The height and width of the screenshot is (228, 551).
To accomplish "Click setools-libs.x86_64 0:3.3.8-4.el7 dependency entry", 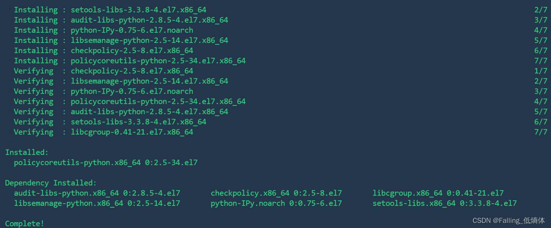I will pyautogui.click(x=445, y=203).
